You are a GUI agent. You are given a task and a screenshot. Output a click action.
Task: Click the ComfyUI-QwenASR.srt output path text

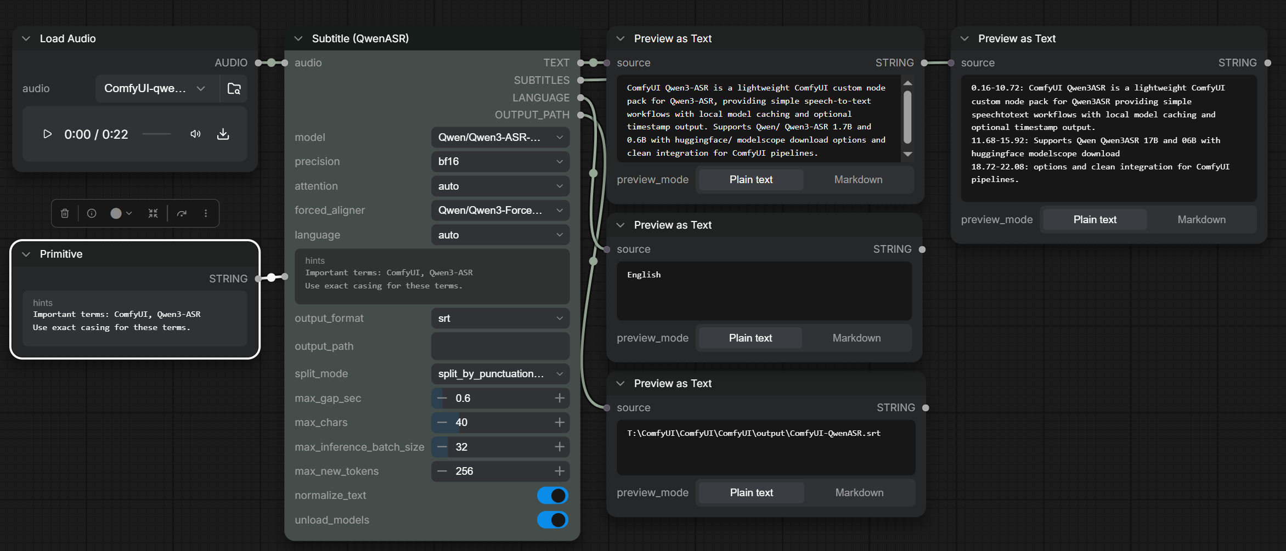click(754, 434)
